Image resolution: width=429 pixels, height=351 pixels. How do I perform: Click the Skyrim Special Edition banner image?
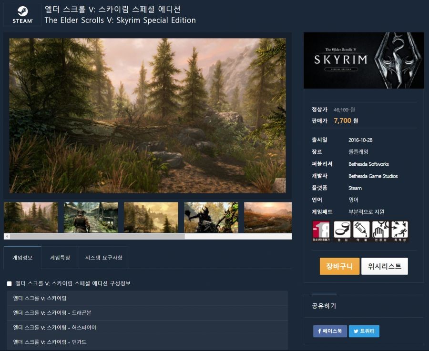(364, 60)
